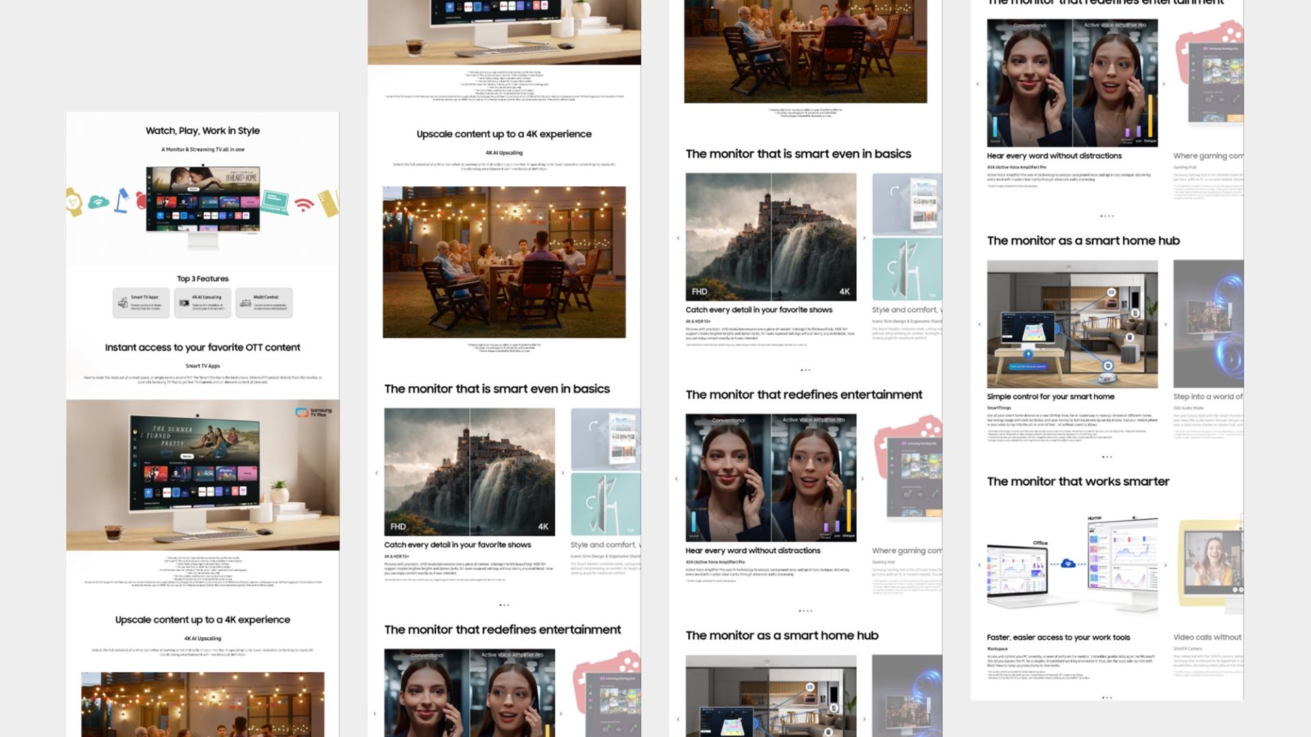Viewport: 1311px width, 737px height.
Task: Click pagination dots under 'Simple control' smart home card
Action: [x=1107, y=457]
